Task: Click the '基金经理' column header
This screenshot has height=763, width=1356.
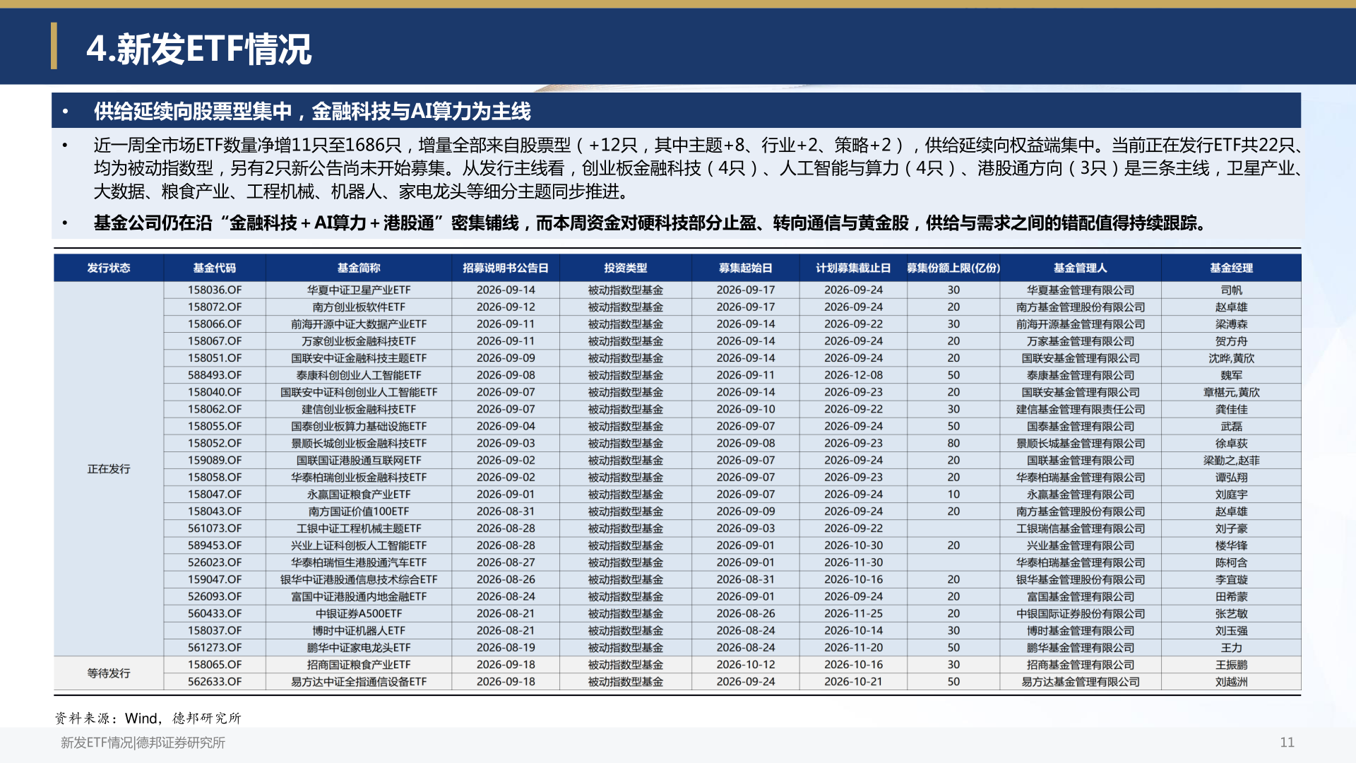Action: click(1232, 268)
